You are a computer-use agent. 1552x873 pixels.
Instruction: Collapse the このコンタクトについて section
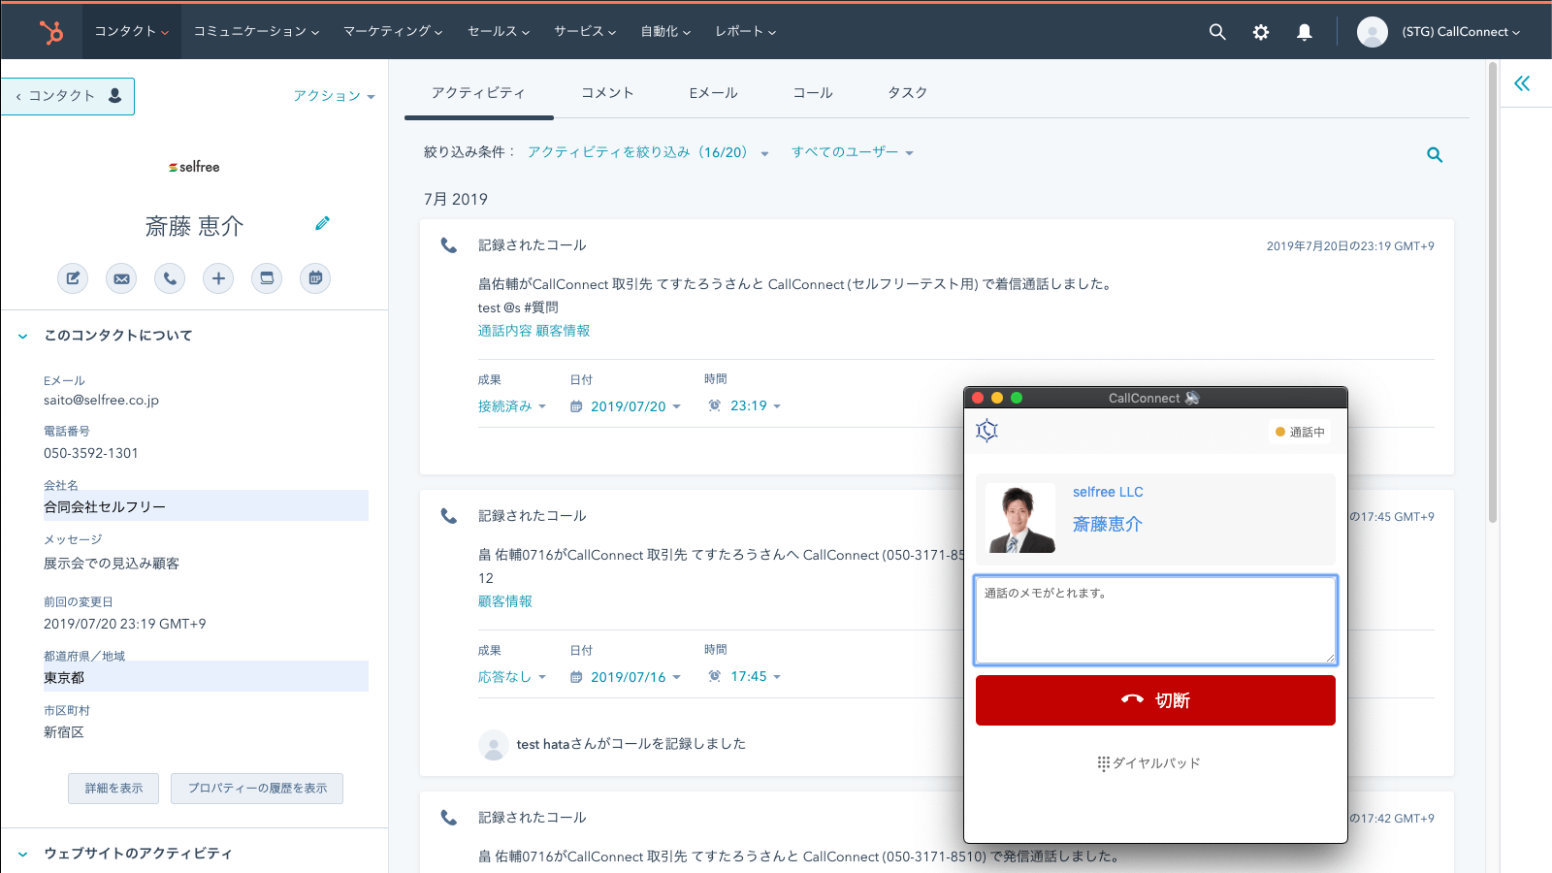[23, 336]
